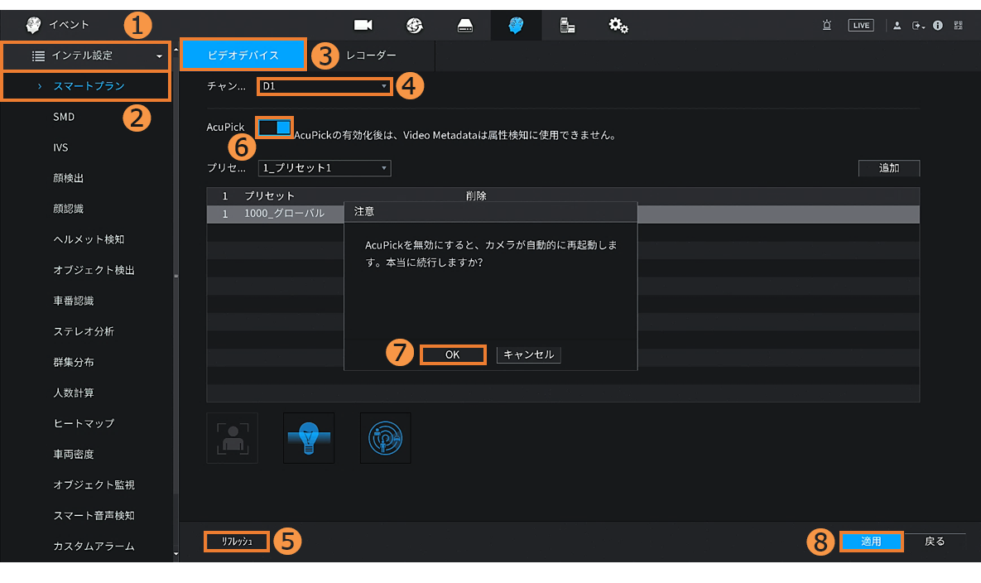Click the 適用 apply button
981x583 pixels.
[871, 542]
